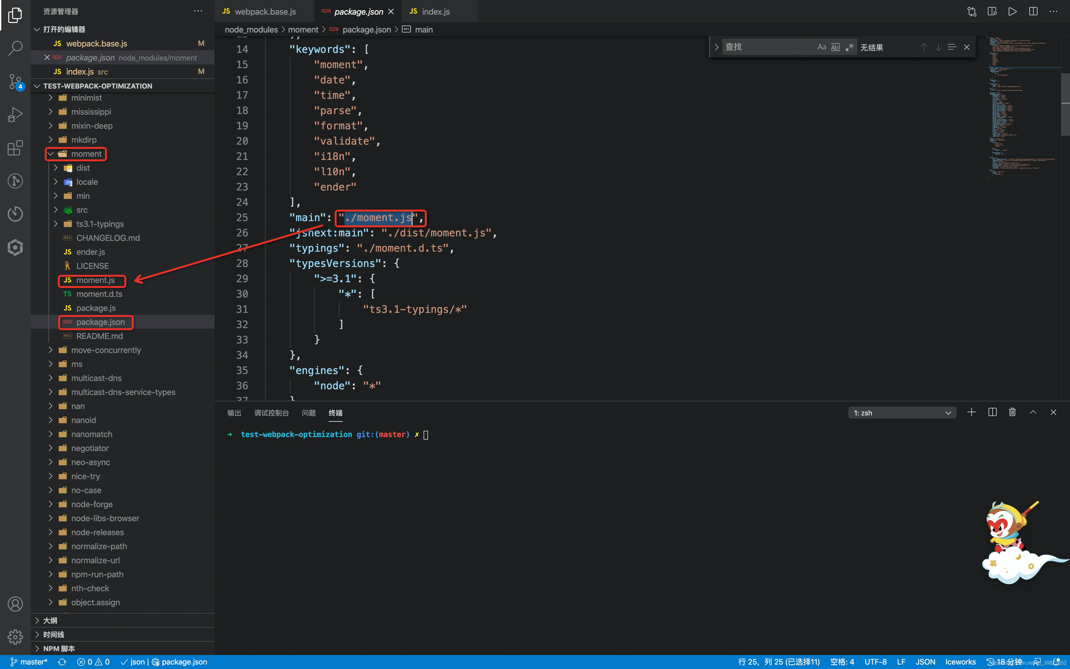Screen dimensions: 1070x669
Task: Change UTF-8 encoding in status bar
Action: [x=875, y=662]
